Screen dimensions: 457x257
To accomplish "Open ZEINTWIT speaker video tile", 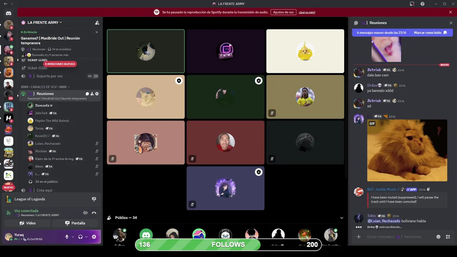I will [225, 51].
